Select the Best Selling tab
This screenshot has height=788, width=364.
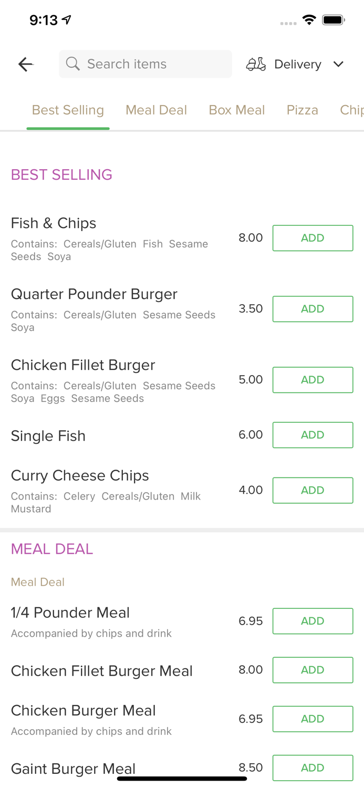(68, 110)
